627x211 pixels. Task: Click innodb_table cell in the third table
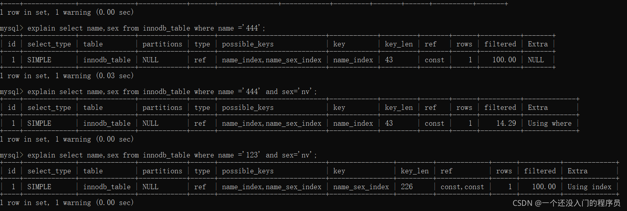107,187
